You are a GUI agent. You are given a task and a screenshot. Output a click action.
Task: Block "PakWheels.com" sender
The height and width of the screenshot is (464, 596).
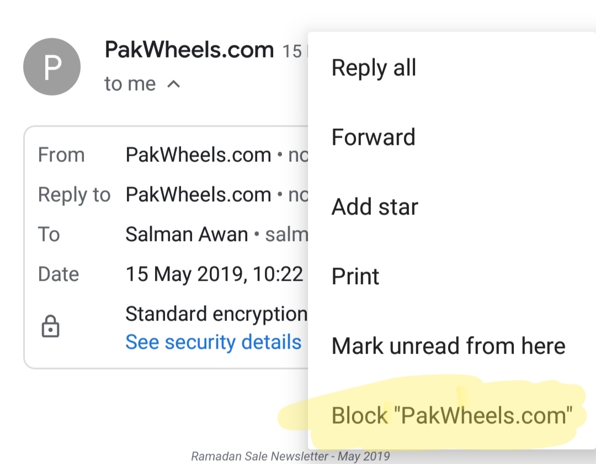tap(451, 415)
